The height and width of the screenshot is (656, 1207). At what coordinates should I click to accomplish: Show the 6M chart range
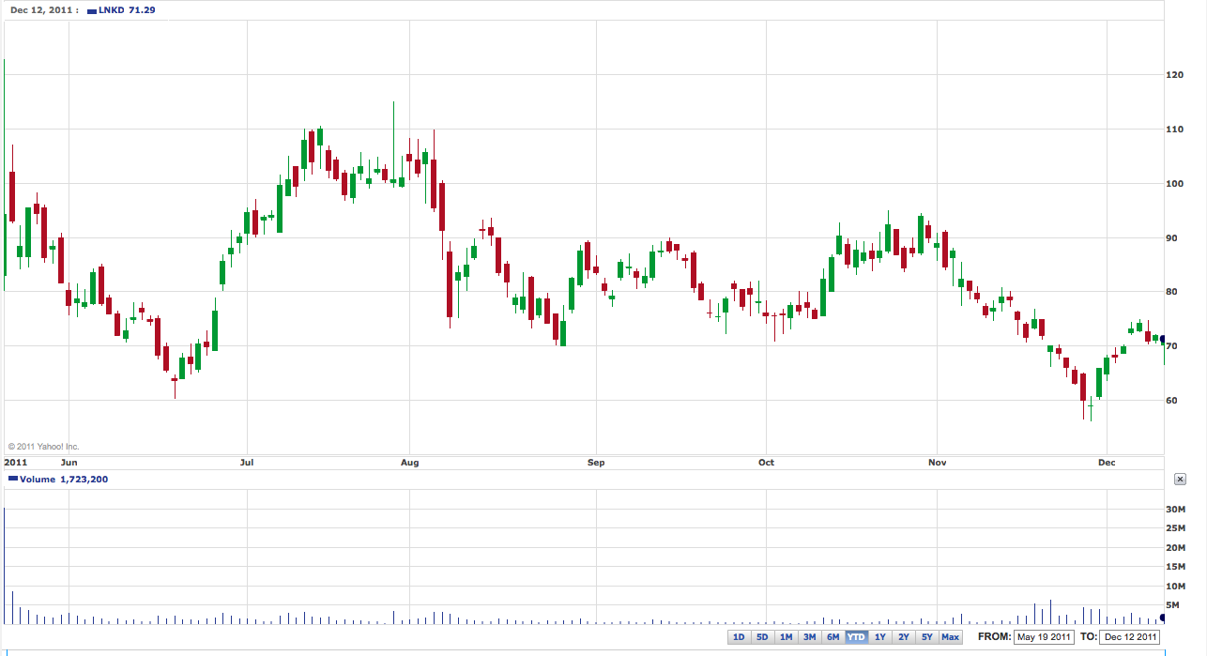(x=833, y=637)
